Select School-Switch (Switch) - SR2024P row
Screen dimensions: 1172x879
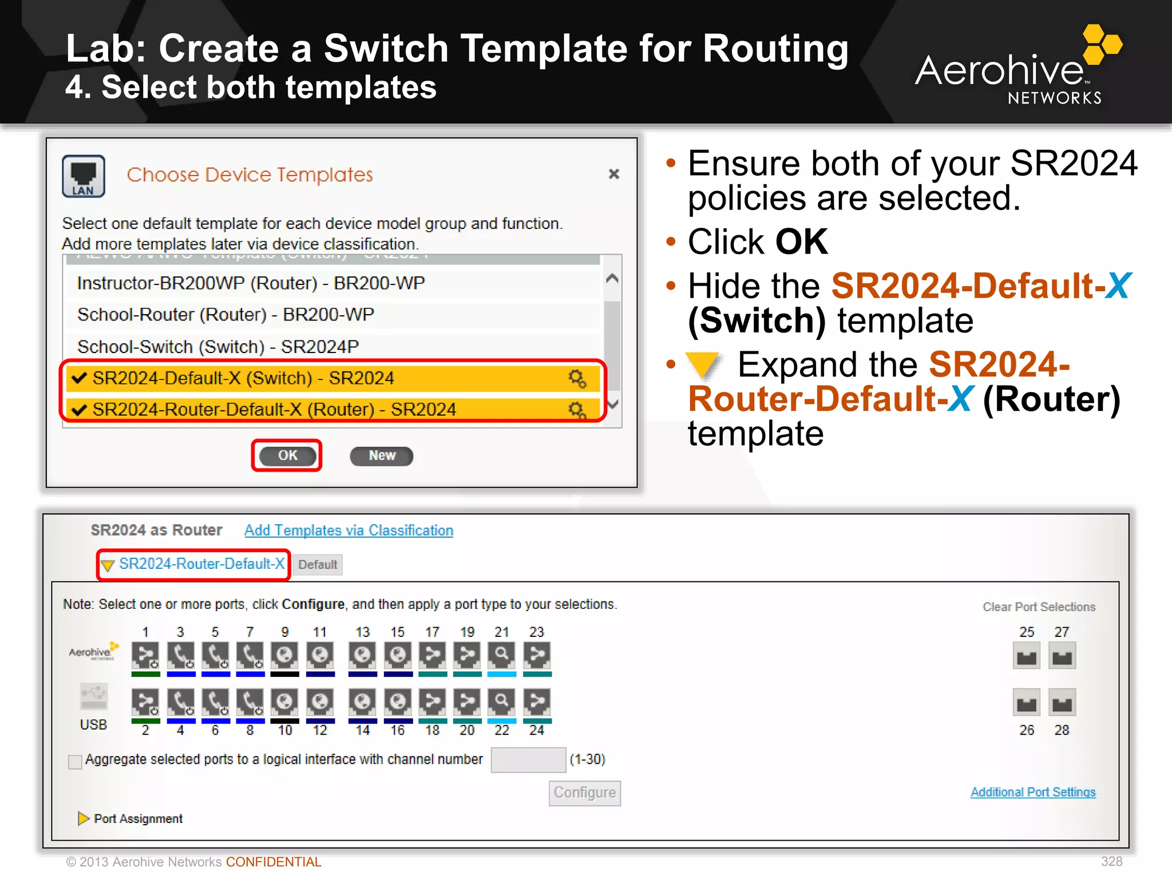pos(333,347)
